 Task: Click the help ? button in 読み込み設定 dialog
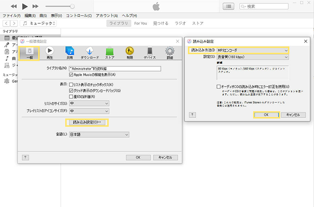192,115
